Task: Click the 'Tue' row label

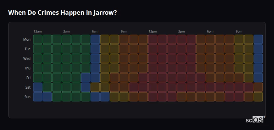Action: pyautogui.click(x=27, y=49)
